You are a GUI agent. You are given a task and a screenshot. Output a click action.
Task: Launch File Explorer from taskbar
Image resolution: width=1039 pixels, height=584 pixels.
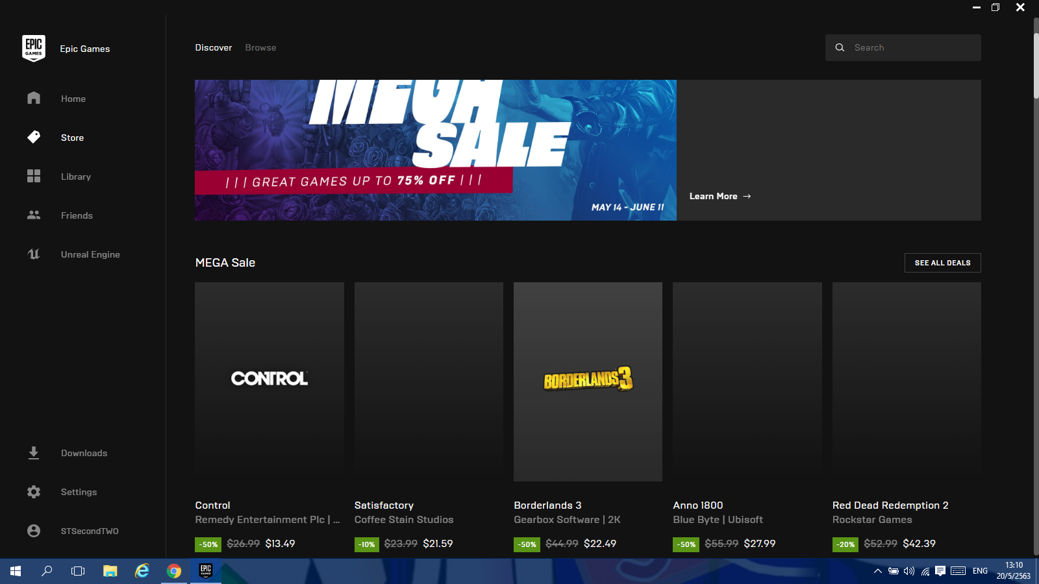point(110,571)
